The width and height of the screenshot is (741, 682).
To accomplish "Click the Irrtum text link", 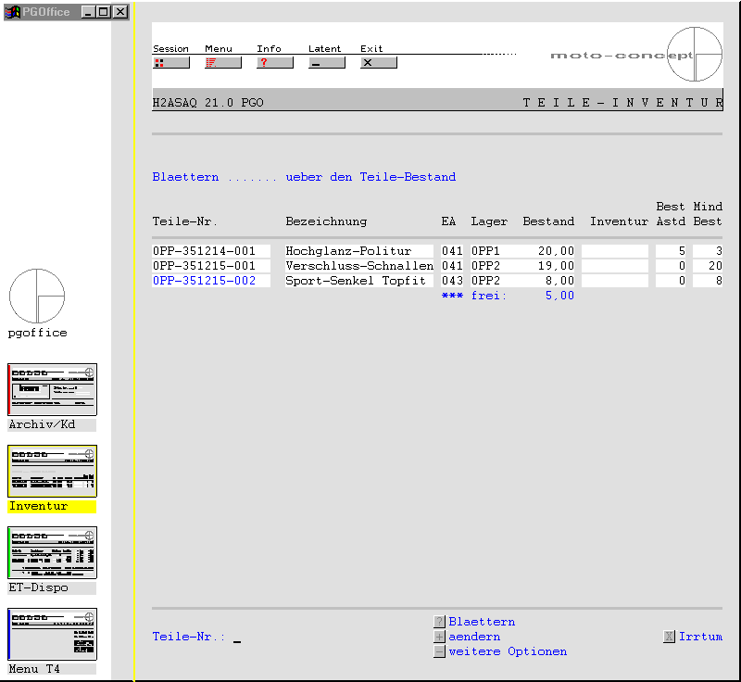I will point(700,638).
